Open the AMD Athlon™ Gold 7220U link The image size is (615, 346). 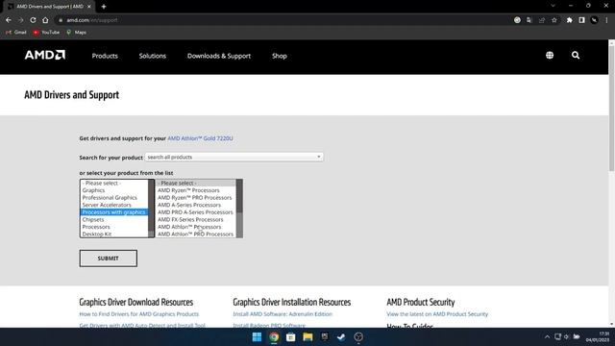pyautogui.click(x=200, y=138)
